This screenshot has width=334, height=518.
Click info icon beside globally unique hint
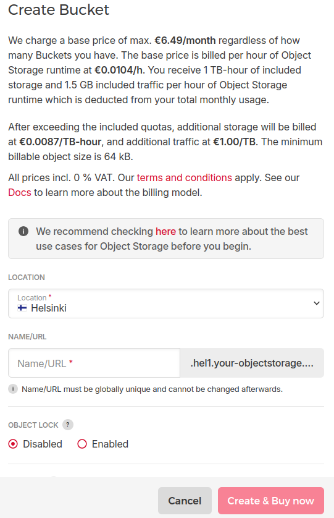[x=13, y=389]
